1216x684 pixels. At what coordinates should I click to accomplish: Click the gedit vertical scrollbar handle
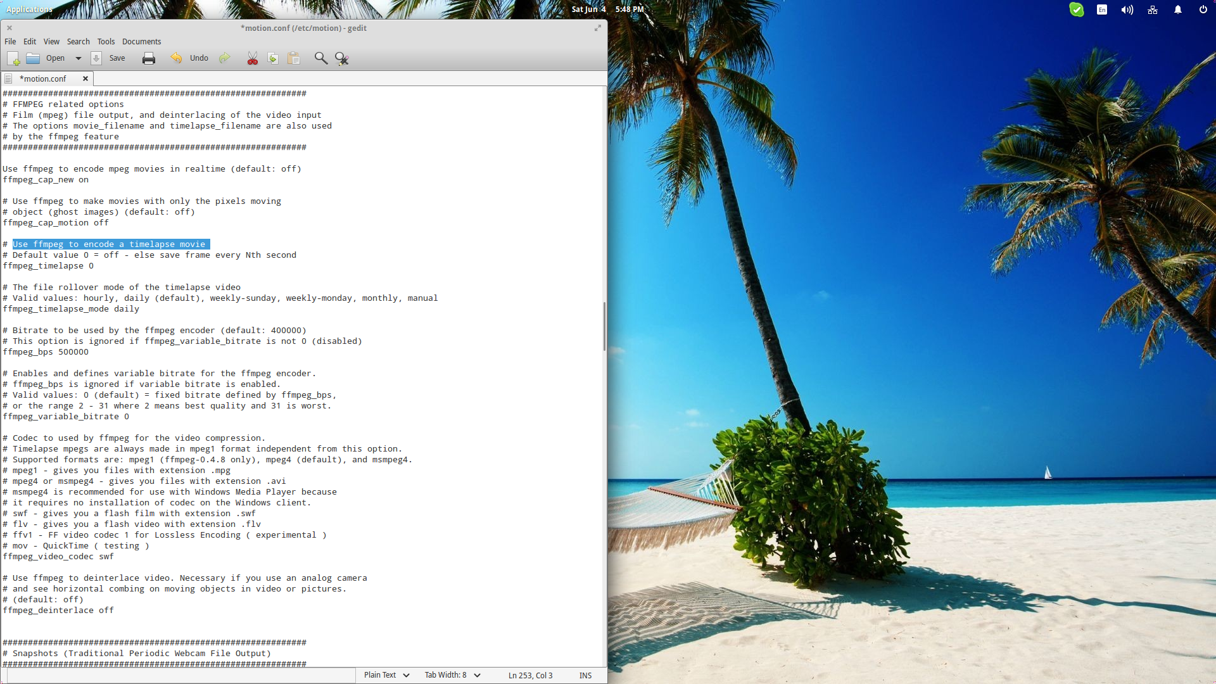[x=604, y=326]
